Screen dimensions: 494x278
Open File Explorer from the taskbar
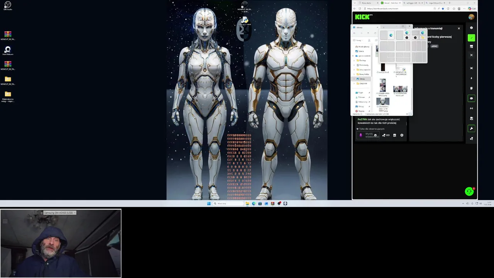point(247,203)
